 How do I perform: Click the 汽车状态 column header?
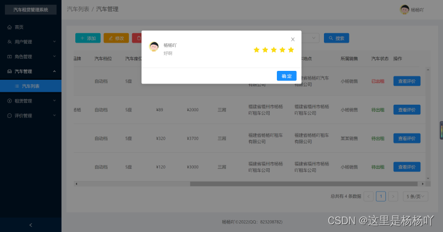tap(380, 59)
